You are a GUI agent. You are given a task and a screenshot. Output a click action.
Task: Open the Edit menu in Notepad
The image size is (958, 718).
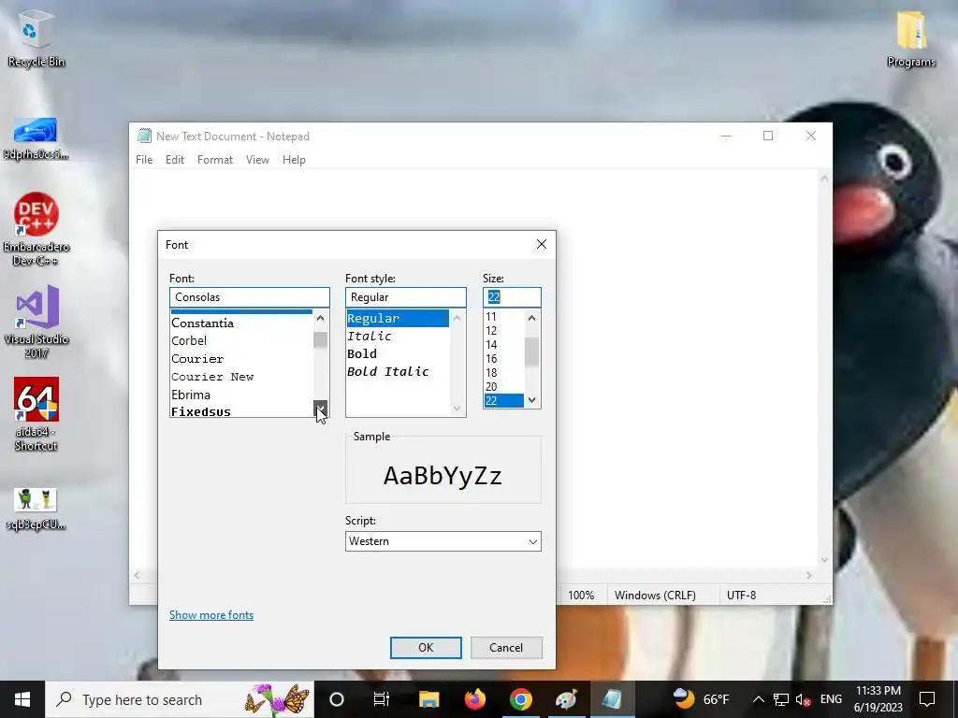click(175, 159)
